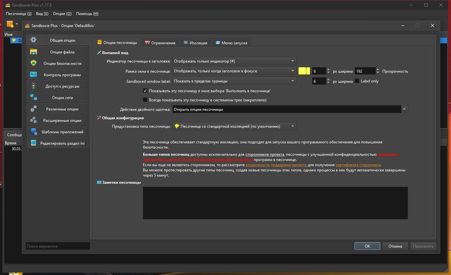Click the sandbox icon in the main window list
This screenshot has width=451, height=275.
14,40
